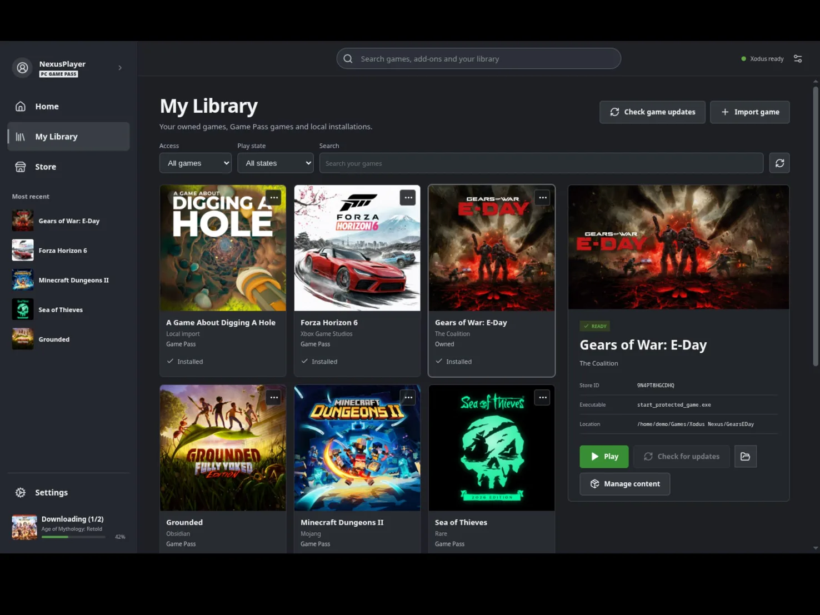Click the executable name start_protected_game.exe
Viewport: 820px width, 615px height.
pyautogui.click(x=674, y=404)
